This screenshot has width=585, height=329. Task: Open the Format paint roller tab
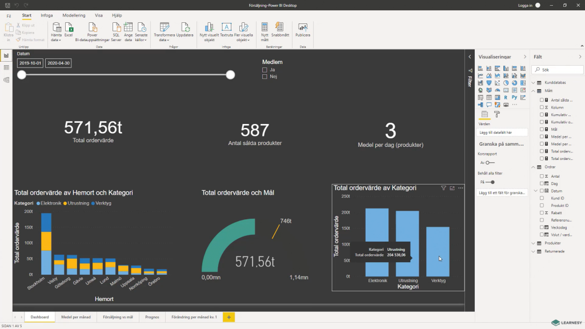pyautogui.click(x=497, y=114)
